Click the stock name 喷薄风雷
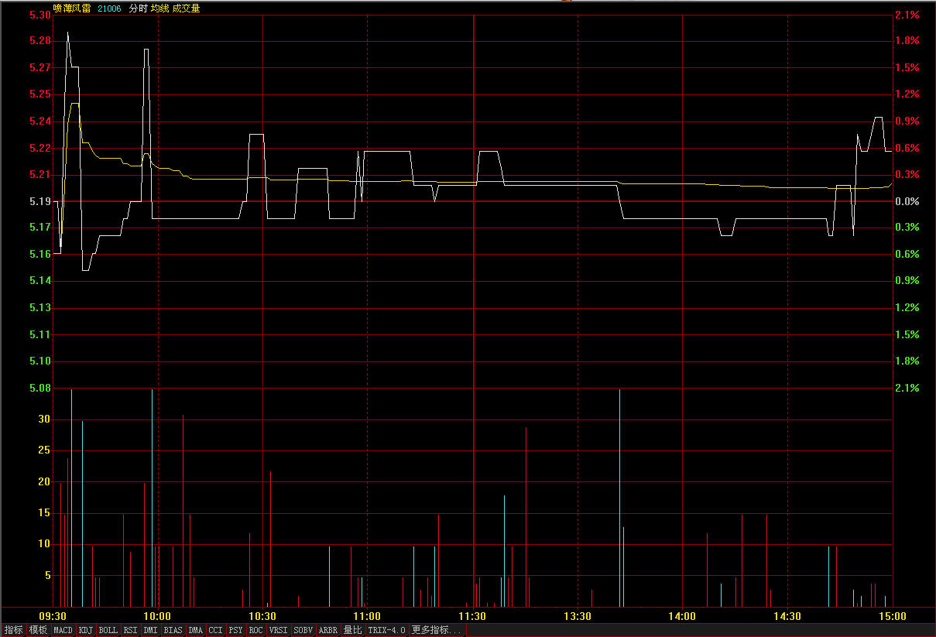The image size is (936, 637). click(x=72, y=9)
